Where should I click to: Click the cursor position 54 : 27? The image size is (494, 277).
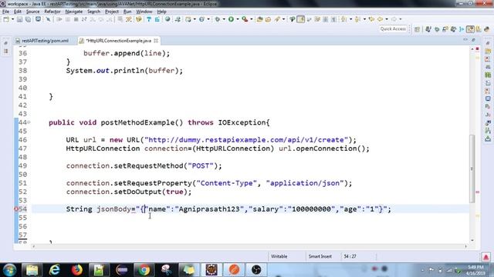pyautogui.click(x=350, y=256)
